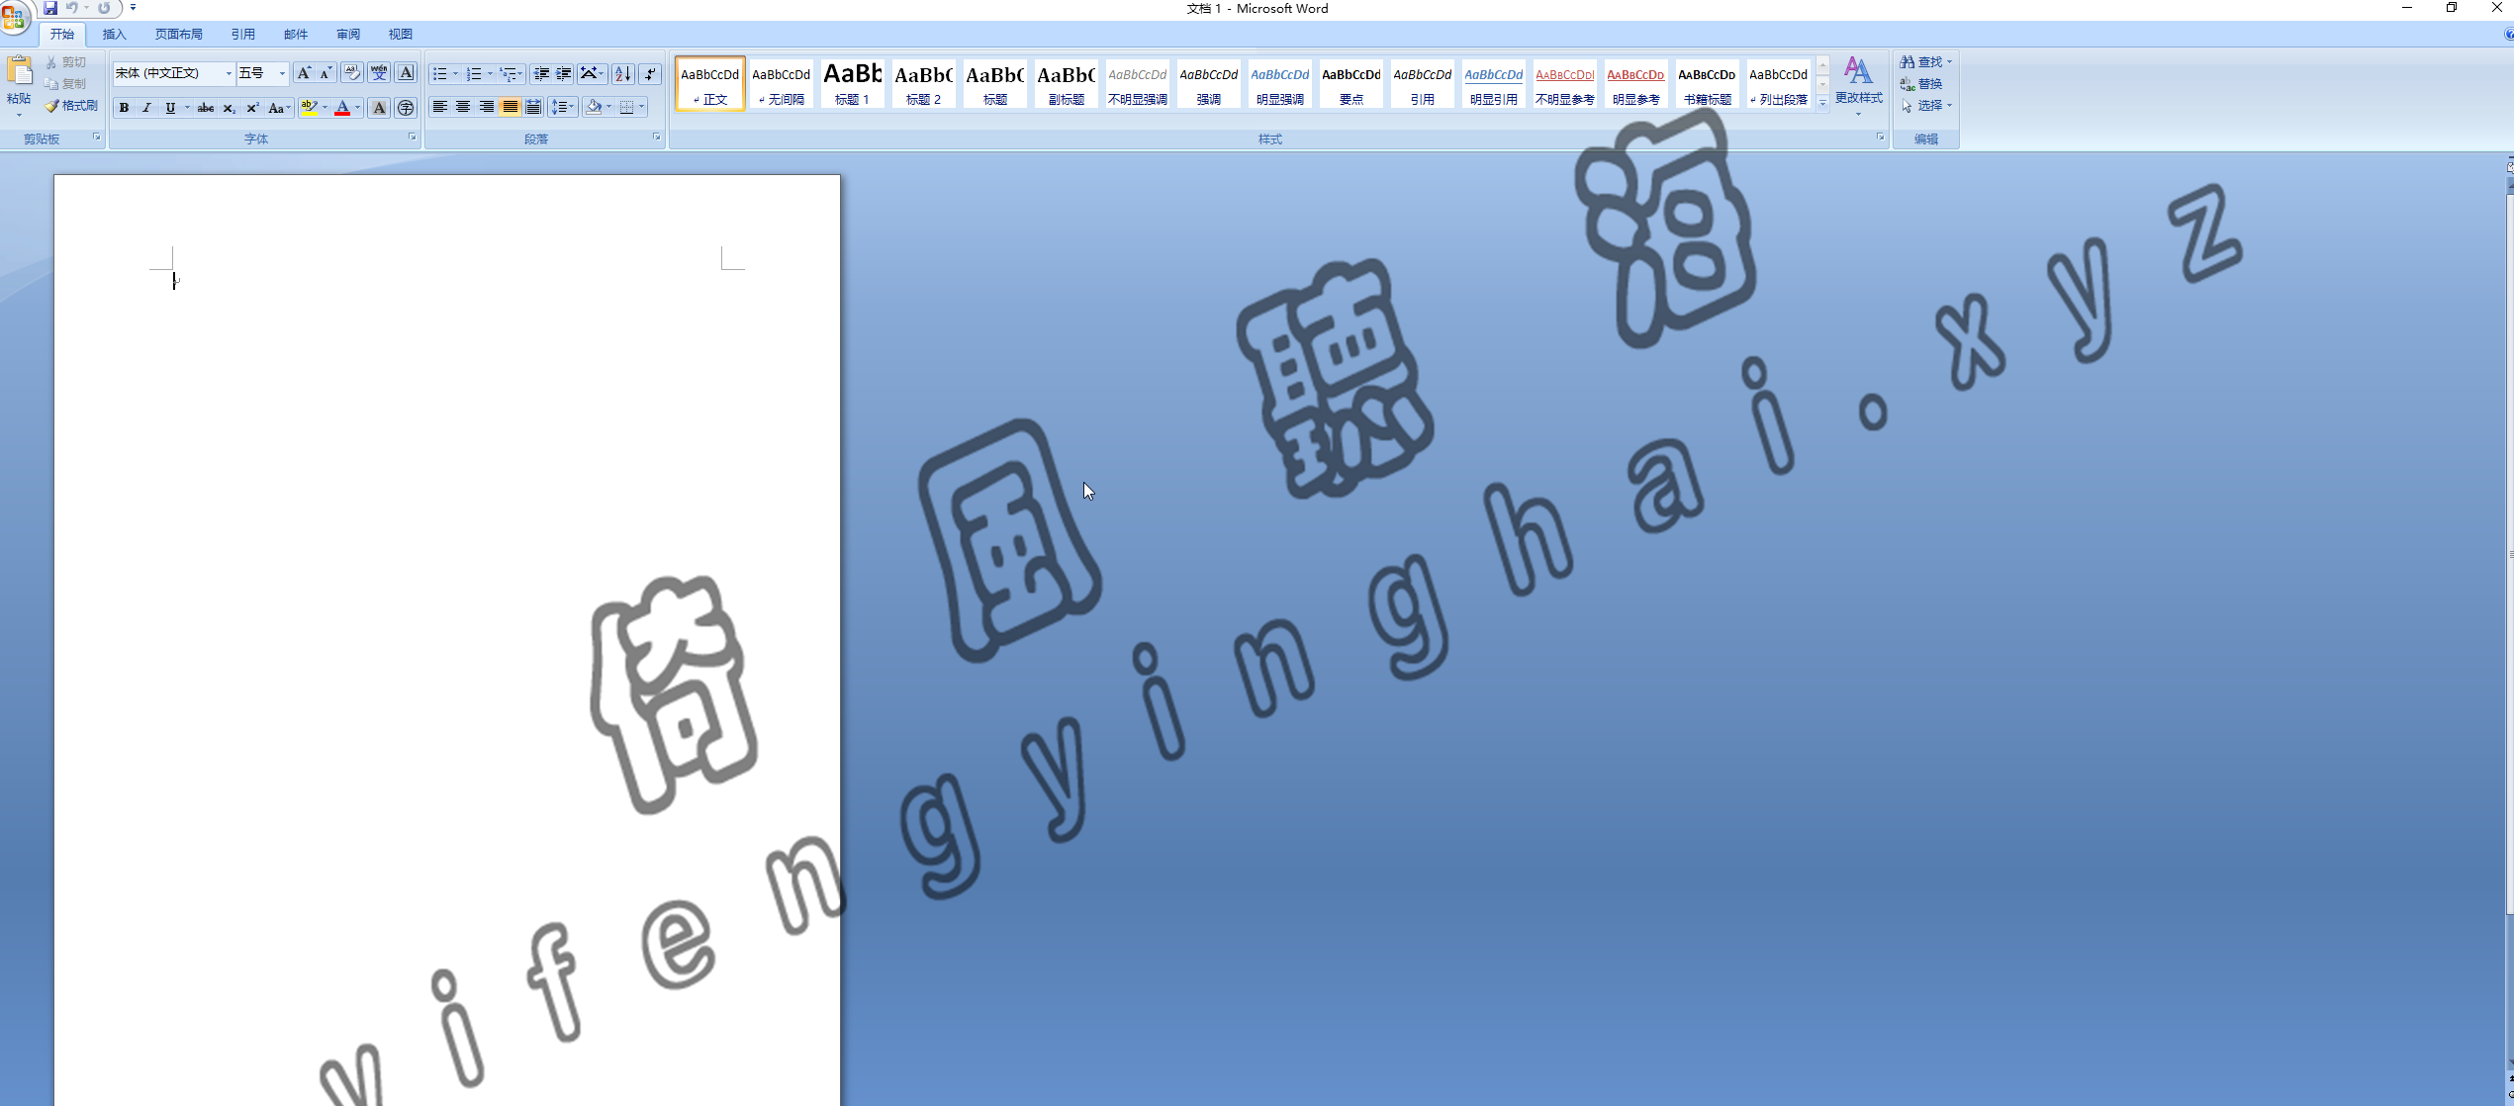Open the Styles pane launcher

pyautogui.click(x=1880, y=138)
